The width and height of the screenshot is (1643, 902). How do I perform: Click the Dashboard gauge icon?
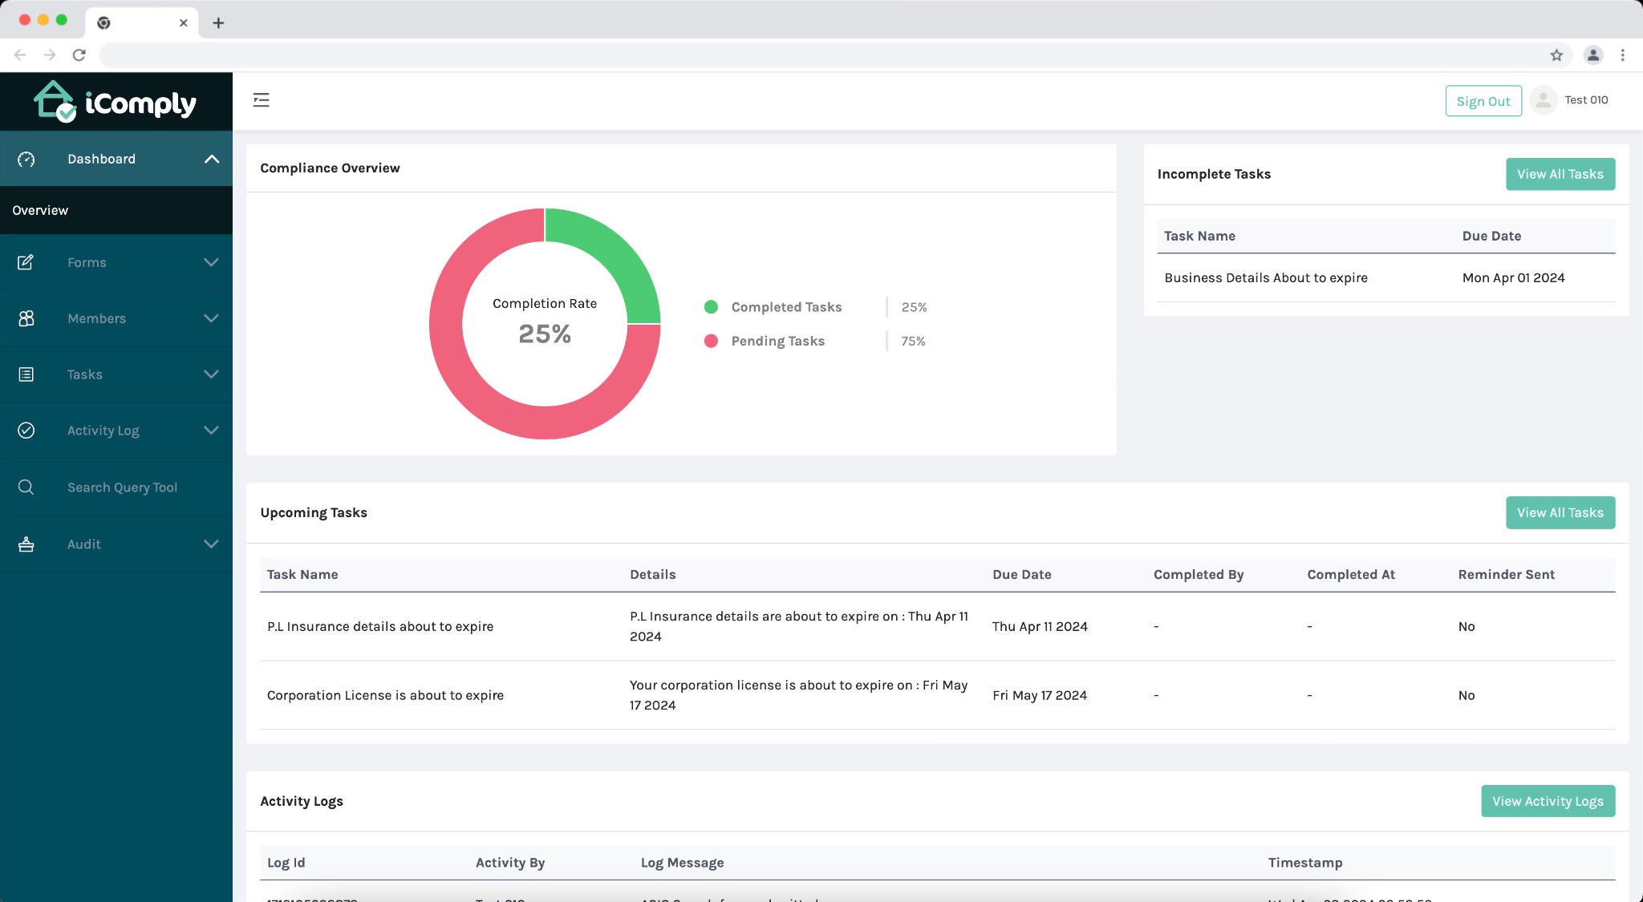26,159
